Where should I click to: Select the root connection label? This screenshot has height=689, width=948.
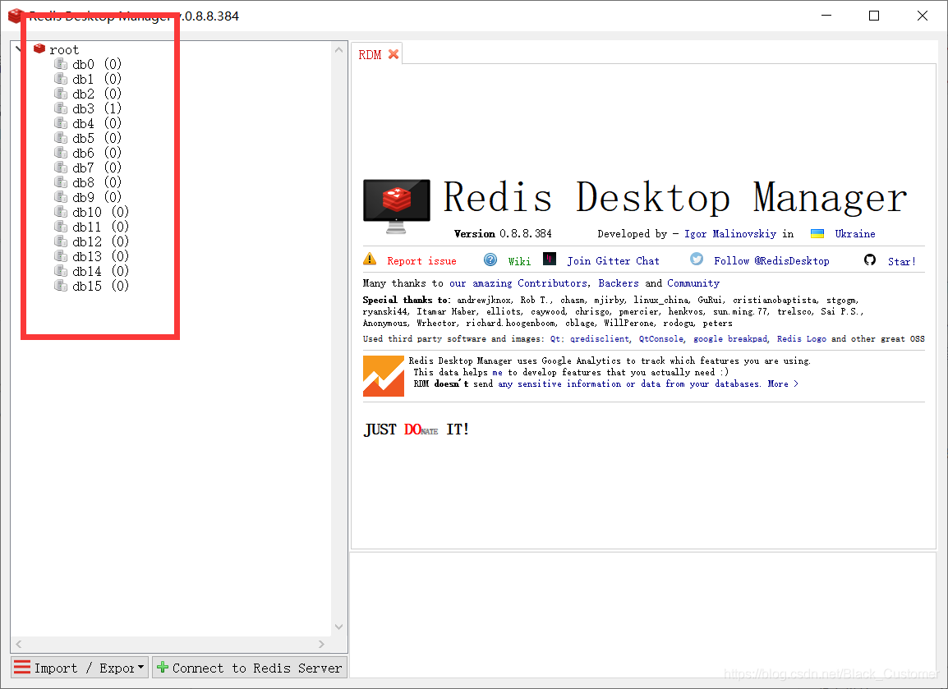64,49
